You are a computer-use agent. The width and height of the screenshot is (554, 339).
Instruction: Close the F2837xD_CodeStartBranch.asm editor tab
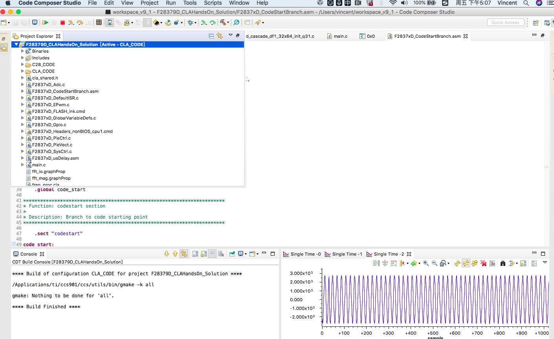pos(466,36)
